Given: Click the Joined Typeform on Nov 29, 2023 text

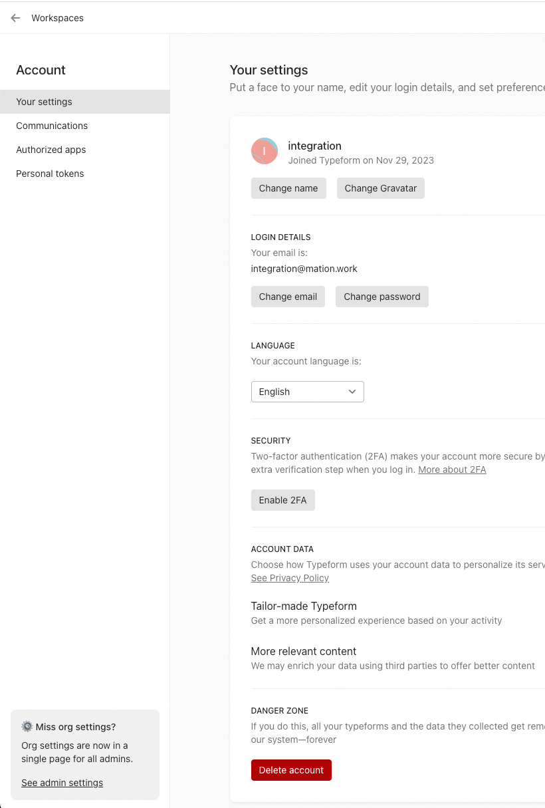Looking at the screenshot, I should coord(361,160).
